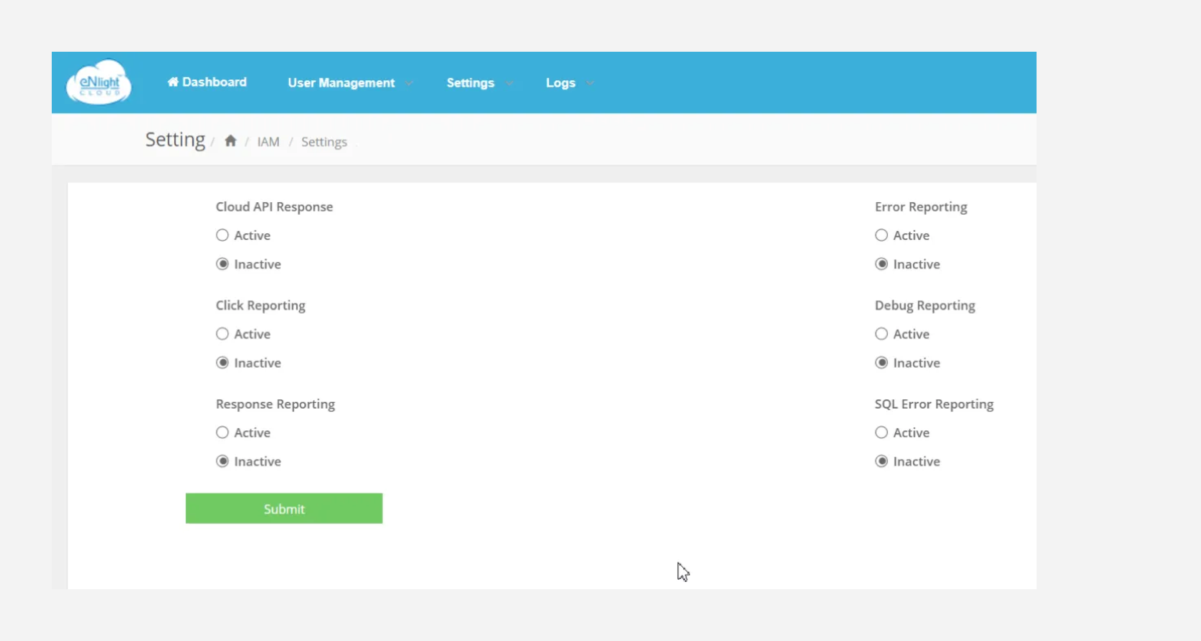Image resolution: width=1201 pixels, height=641 pixels.
Task: Enable Click Reporting Active option
Action: (222, 334)
